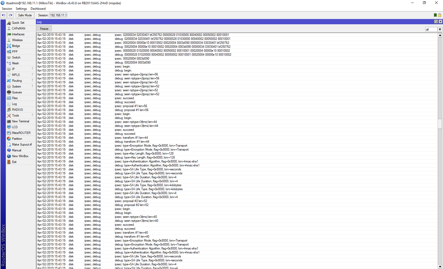This screenshot has height=269, width=443.
Task: Click the lock icon at top right
Action: coord(440,15)
